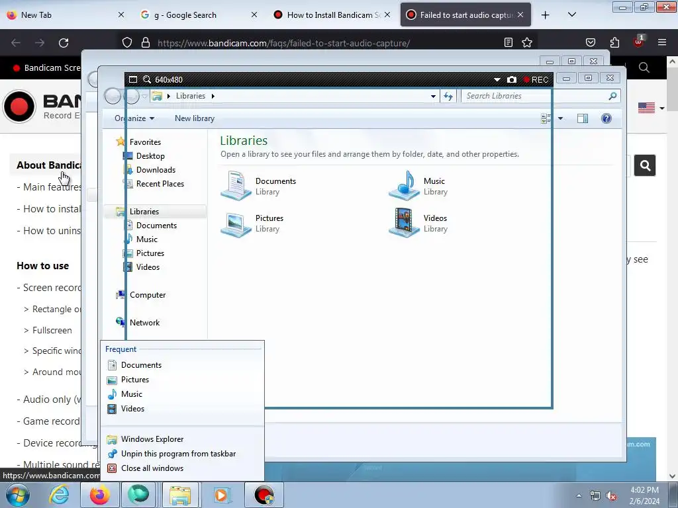This screenshot has height=508, width=678.
Task: Bookmark this page with the star icon
Action: pos(526,43)
